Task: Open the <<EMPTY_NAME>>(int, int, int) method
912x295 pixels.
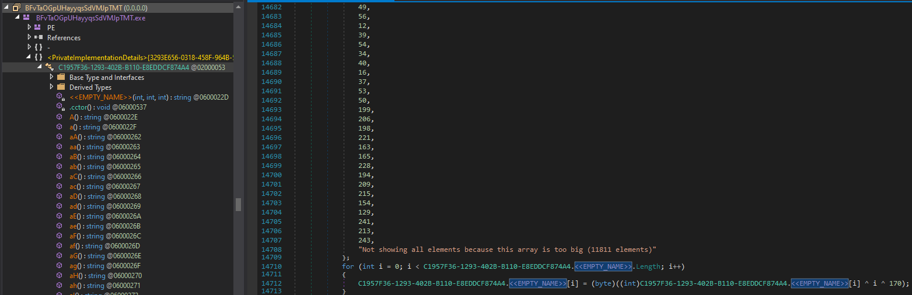Action: (x=149, y=97)
